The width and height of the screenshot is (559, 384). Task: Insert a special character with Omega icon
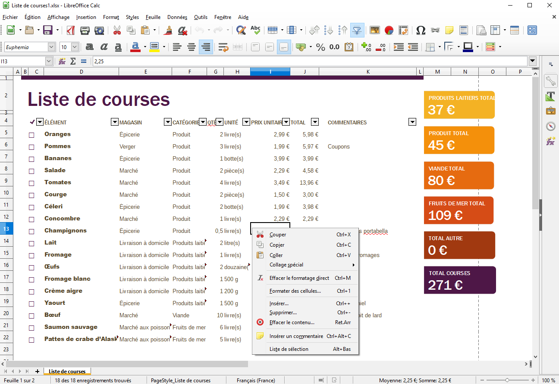[x=421, y=30]
